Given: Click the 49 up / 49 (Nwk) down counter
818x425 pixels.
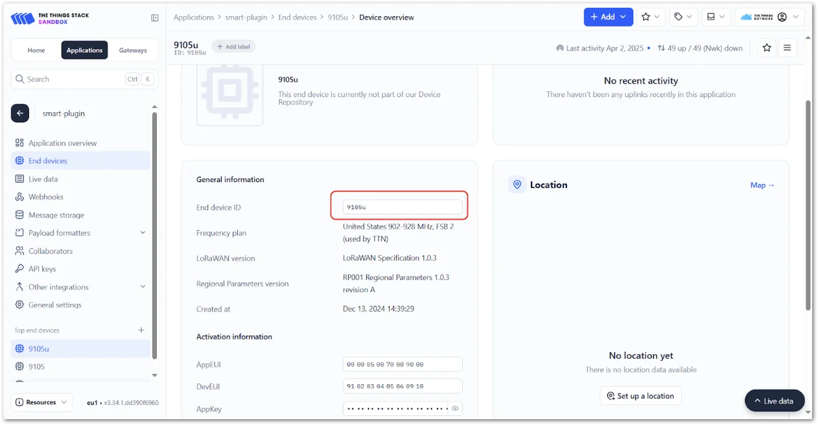Looking at the screenshot, I should pyautogui.click(x=700, y=48).
